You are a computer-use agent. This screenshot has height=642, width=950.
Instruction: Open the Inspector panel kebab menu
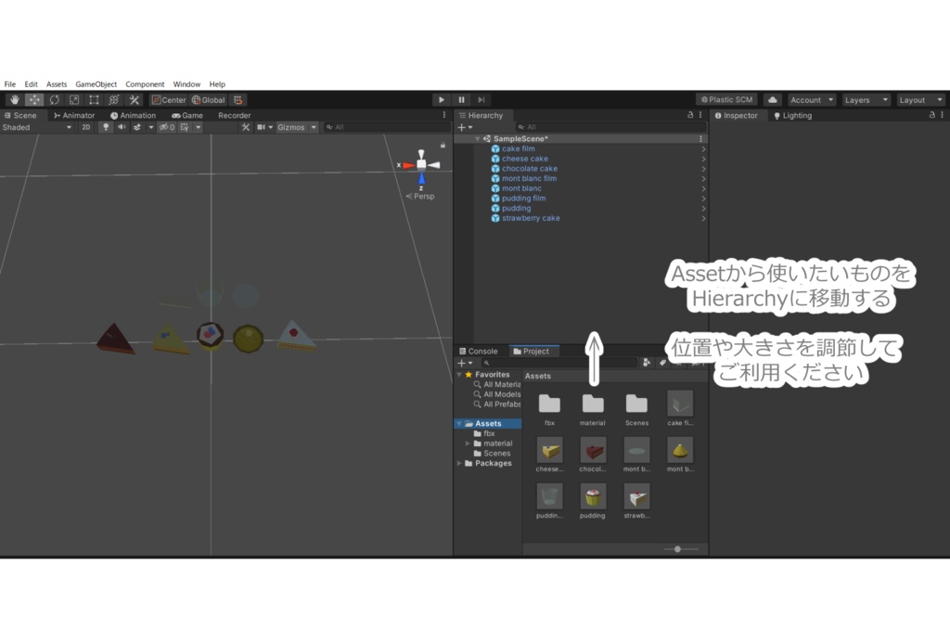coord(943,115)
